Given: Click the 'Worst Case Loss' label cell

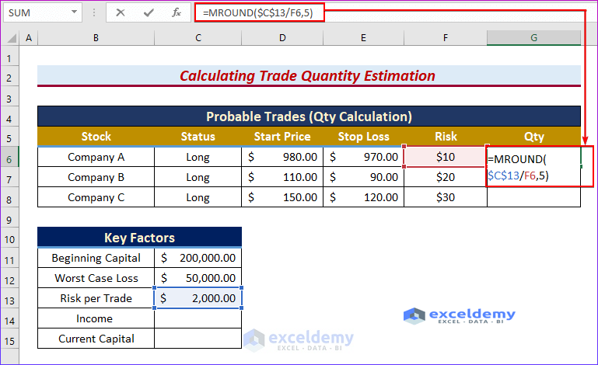Looking at the screenshot, I should (96, 278).
